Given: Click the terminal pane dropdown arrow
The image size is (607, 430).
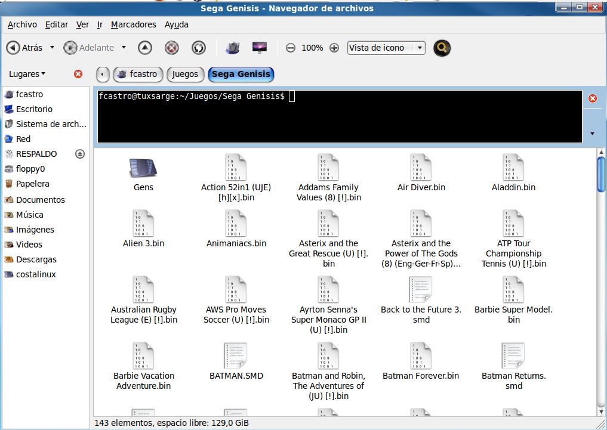Looking at the screenshot, I should pyautogui.click(x=592, y=134).
